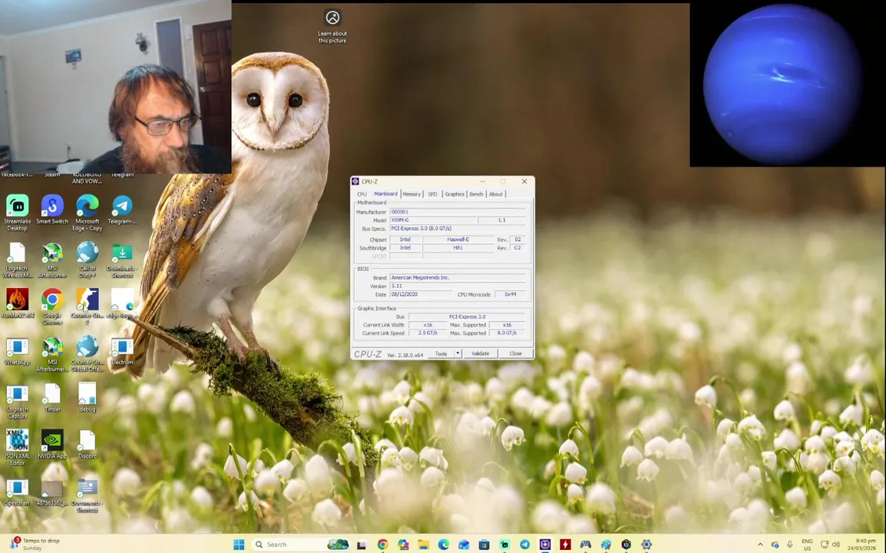Open the Smart Switch desktop icon
Viewport: 886px width, 553px height.
52,210
